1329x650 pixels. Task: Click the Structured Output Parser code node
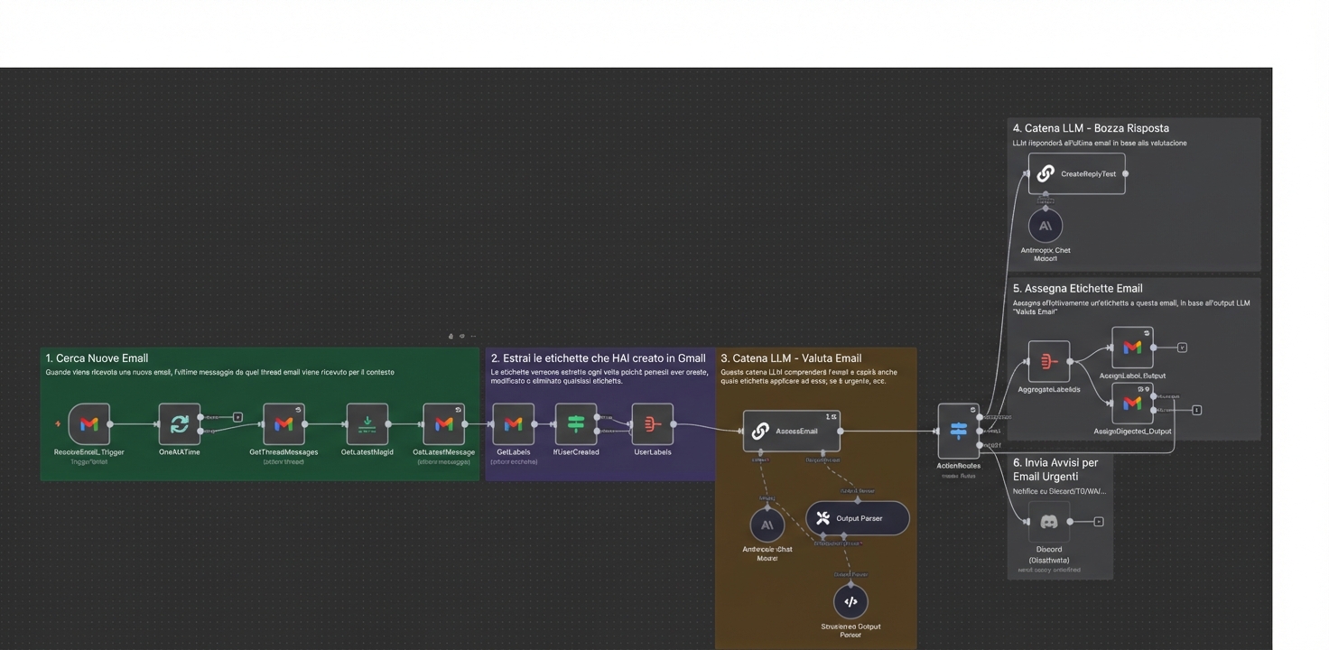click(850, 601)
